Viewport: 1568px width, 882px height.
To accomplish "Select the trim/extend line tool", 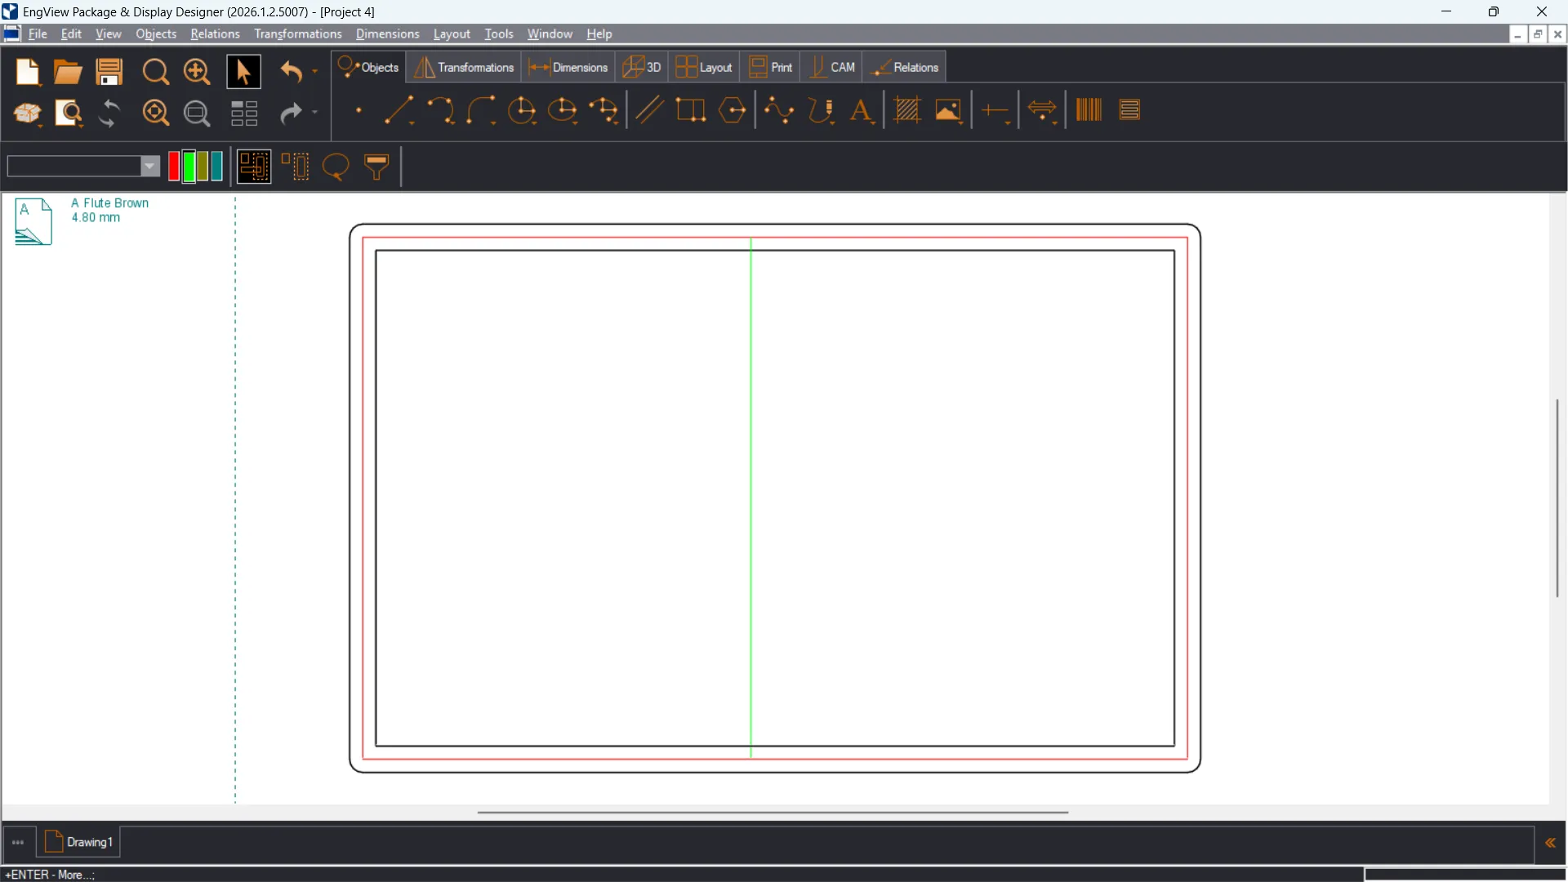I will tap(996, 110).
